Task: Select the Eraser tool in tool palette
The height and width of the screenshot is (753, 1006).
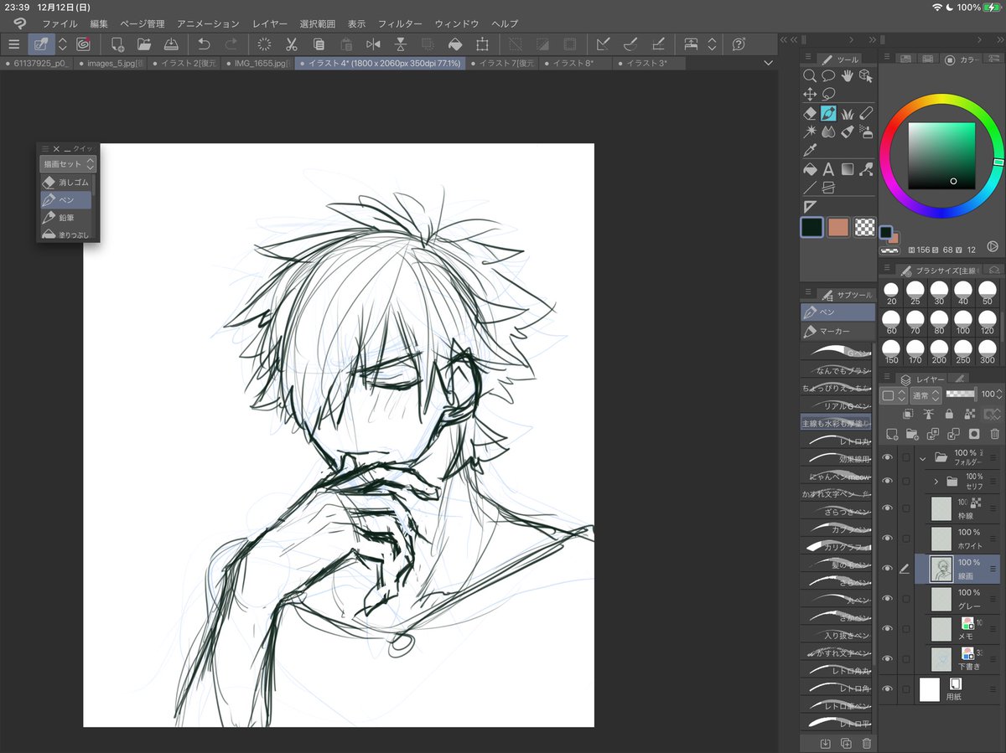Action: tap(810, 113)
